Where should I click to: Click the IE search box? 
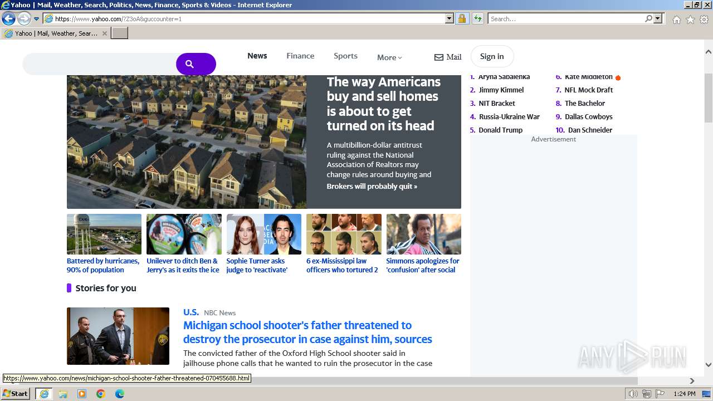565,19
